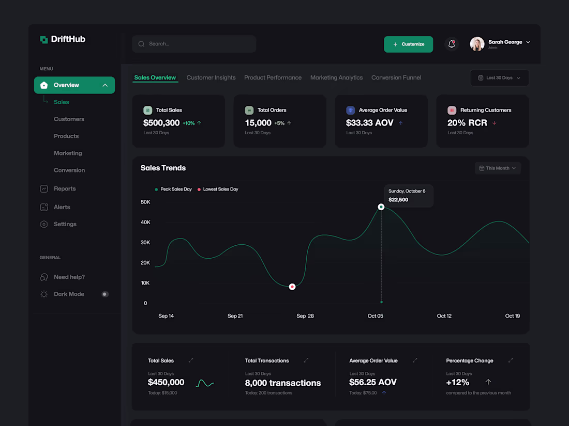
Task: Open the Sales link in the sidebar
Action: [x=62, y=102]
